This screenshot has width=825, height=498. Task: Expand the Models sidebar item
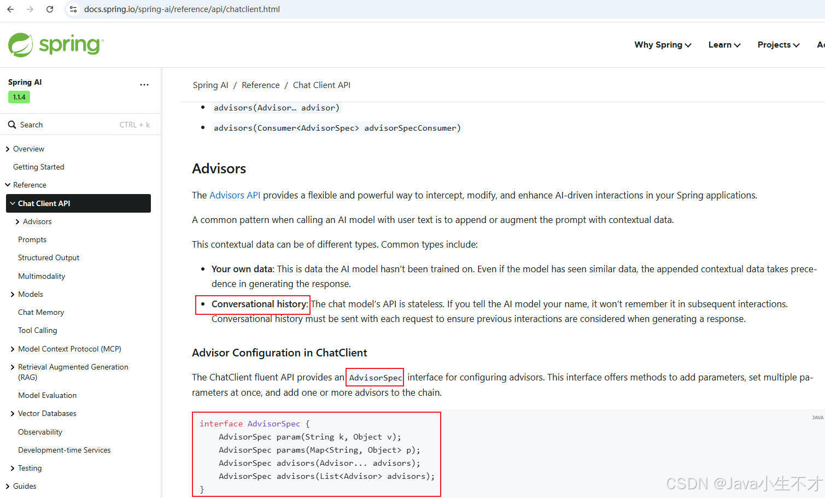point(13,294)
